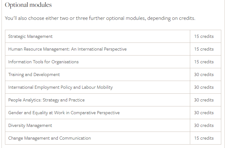The image size is (225, 148).
Task: Click 15 credits beside Human Resource Management
Action: click(204, 49)
